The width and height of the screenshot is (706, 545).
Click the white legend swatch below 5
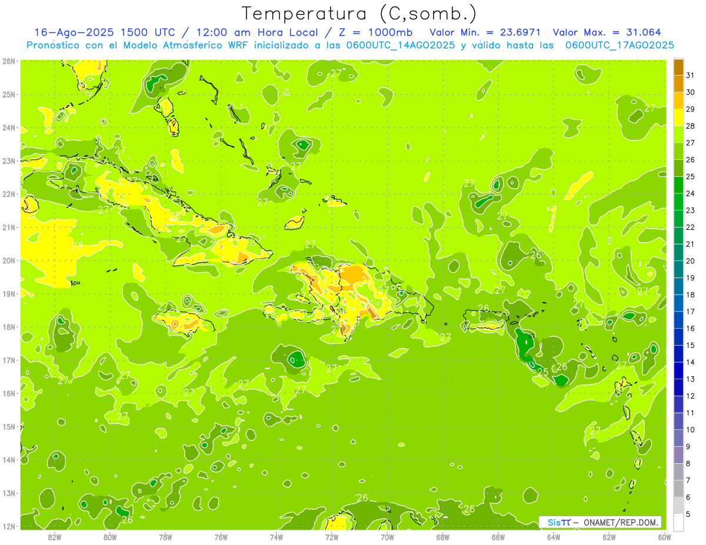tap(678, 522)
